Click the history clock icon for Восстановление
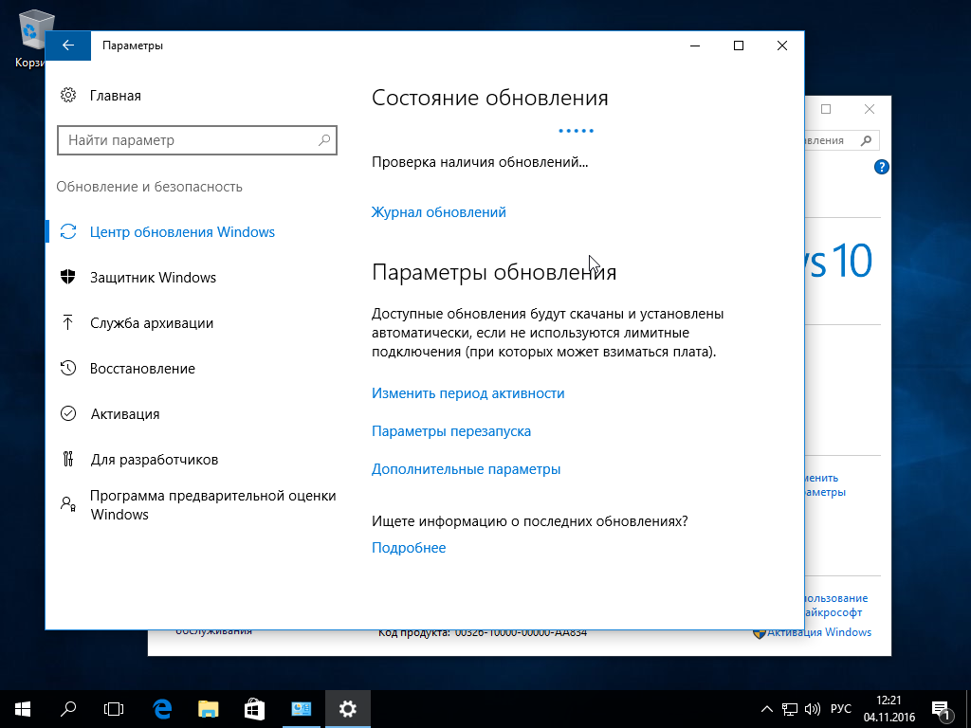Viewport: 971px width, 728px height. pos(68,369)
